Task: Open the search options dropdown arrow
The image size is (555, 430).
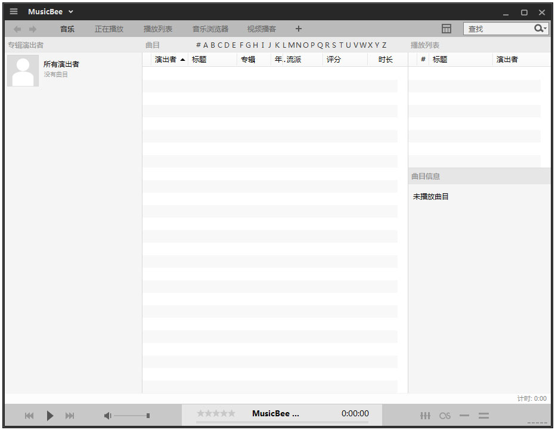Action: (544, 28)
